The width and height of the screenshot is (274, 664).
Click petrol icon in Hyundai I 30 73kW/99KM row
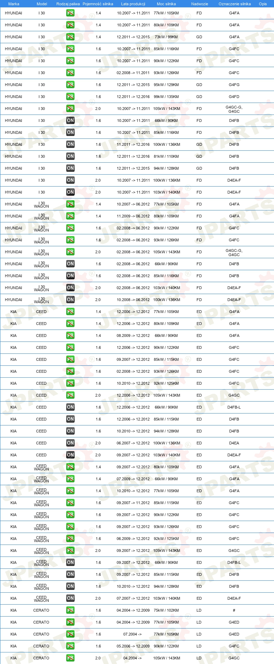click(70, 37)
